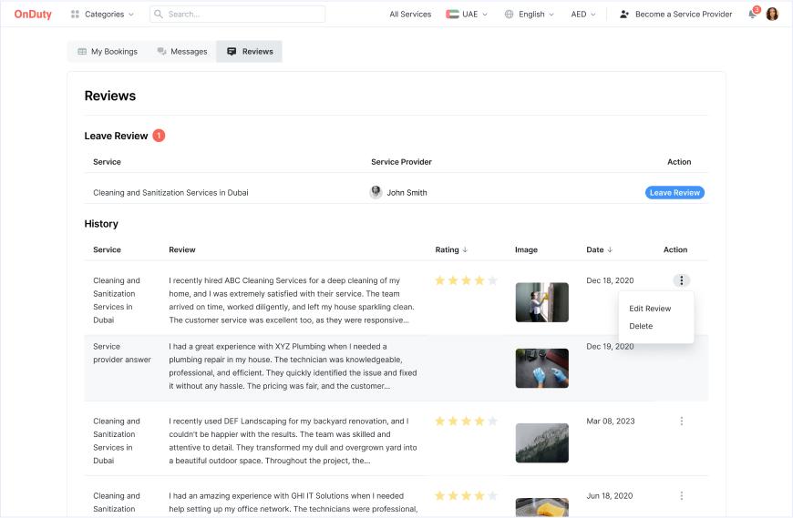Open actions menu for Dec 18, 2020 review
793x518 pixels.
pyautogui.click(x=681, y=280)
